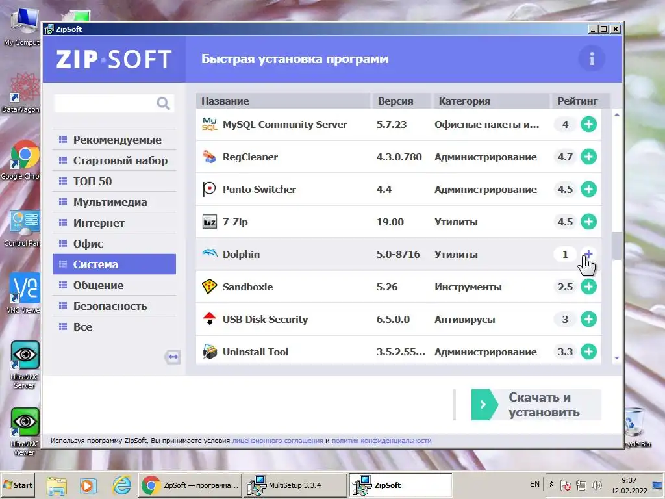The width and height of the screenshot is (665, 499).
Task: Select the ТОП 50 category
Action: coord(114,181)
